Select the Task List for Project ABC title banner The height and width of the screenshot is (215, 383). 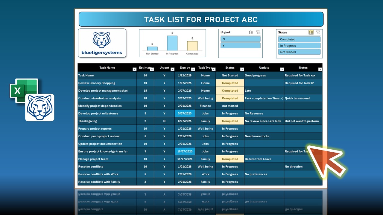tap(201, 19)
